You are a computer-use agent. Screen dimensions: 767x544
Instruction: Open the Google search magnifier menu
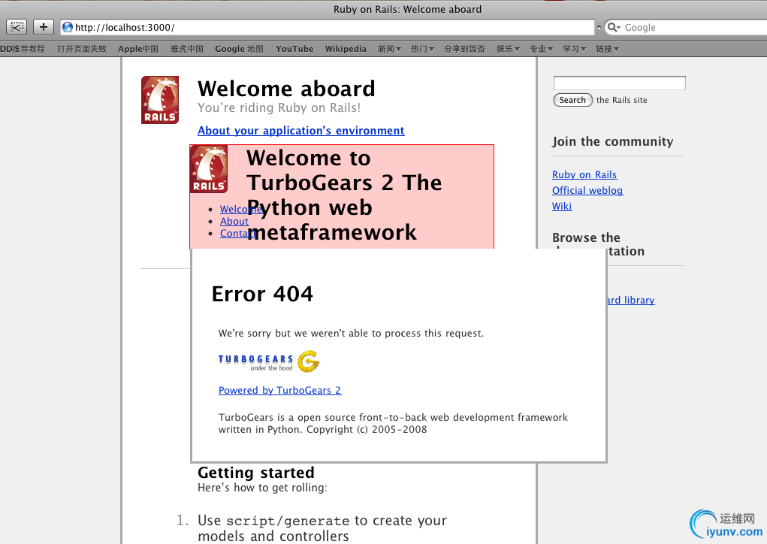614,27
